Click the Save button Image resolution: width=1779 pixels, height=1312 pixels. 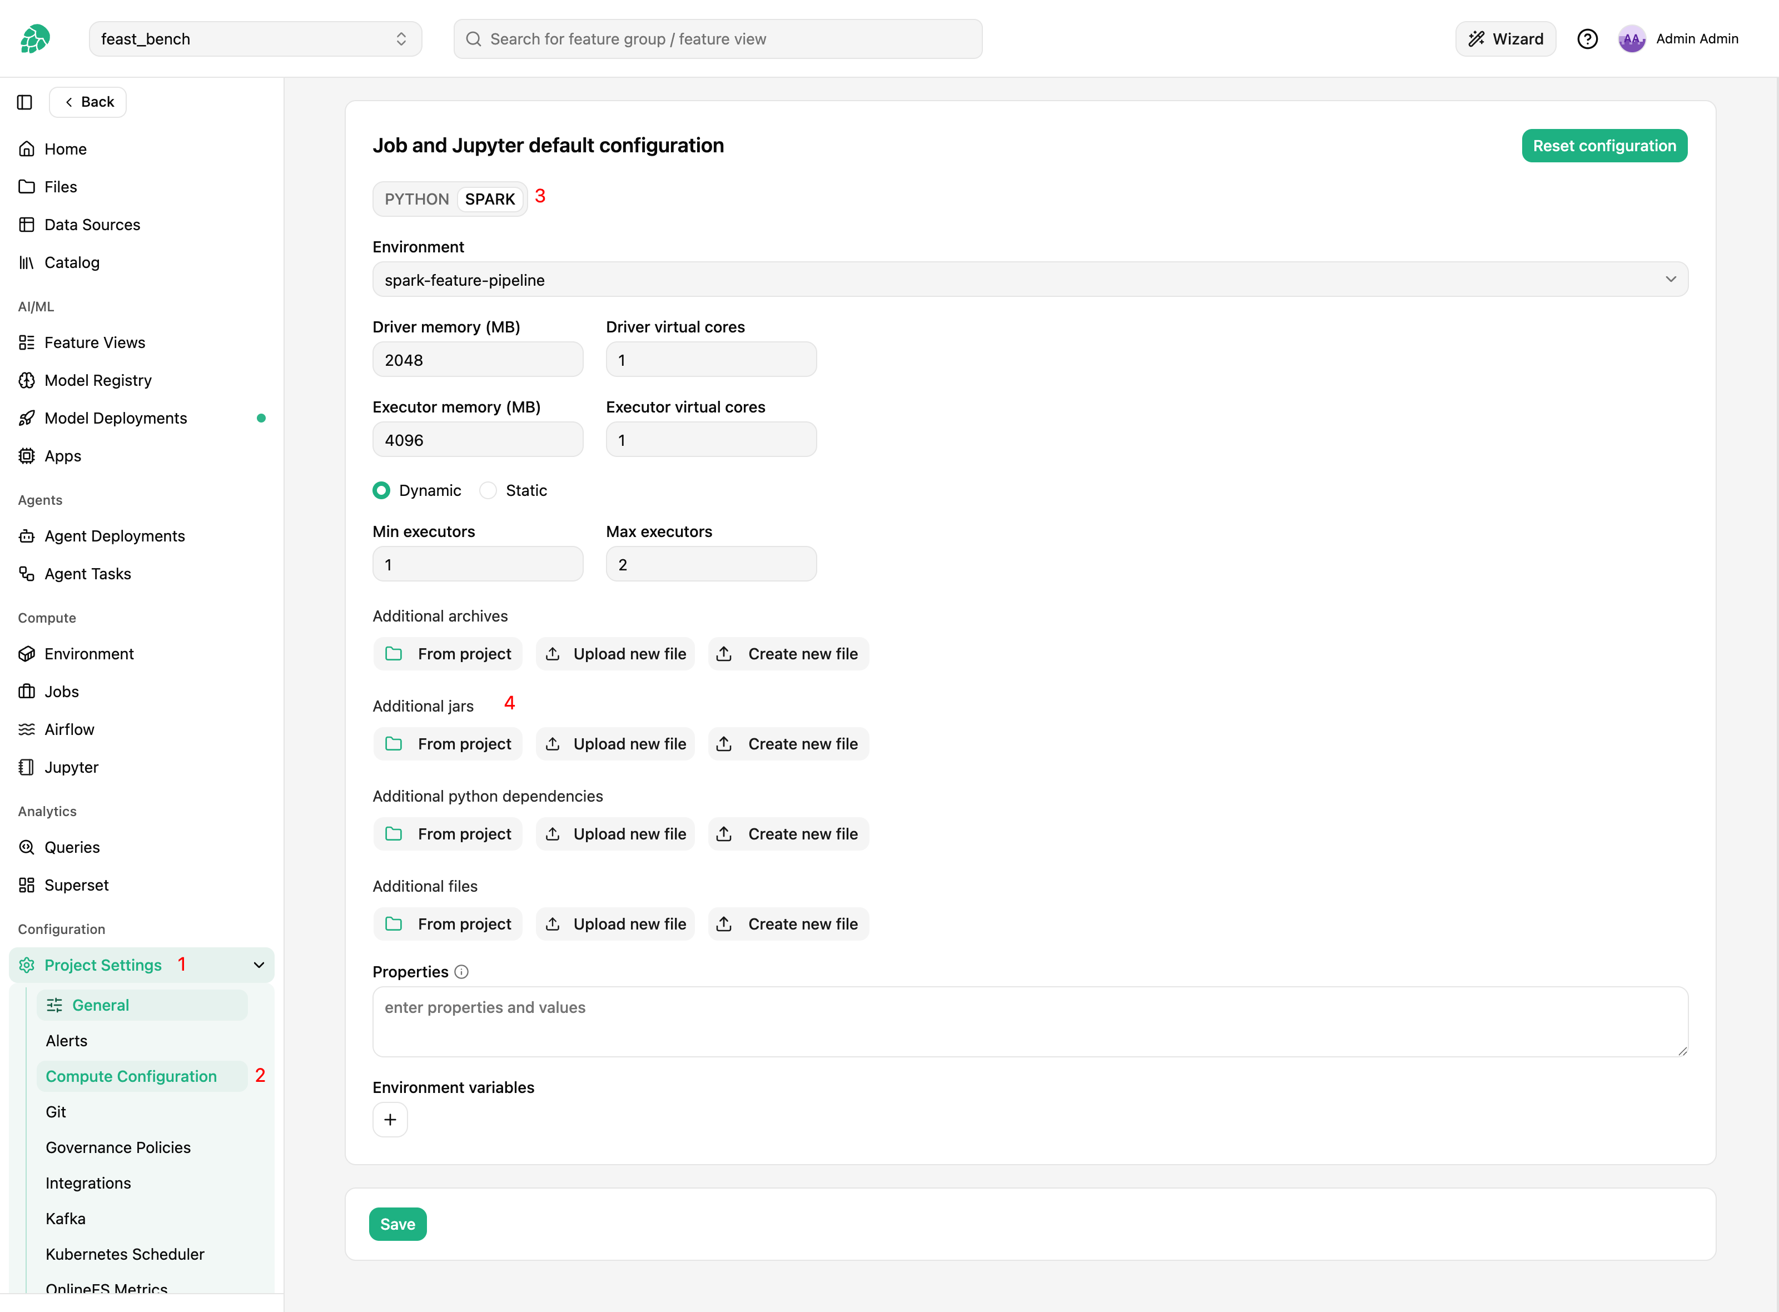pos(397,1224)
